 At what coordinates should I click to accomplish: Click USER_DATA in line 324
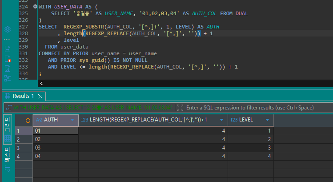click(x=68, y=7)
